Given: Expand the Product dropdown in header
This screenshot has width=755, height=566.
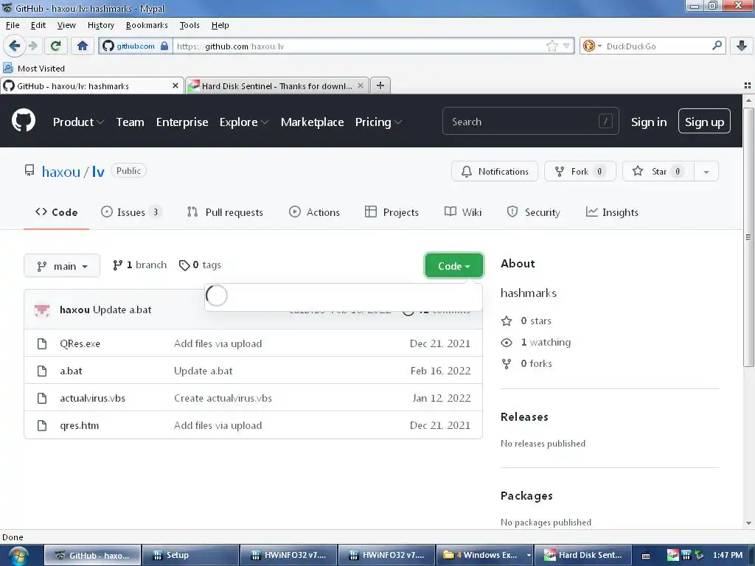Looking at the screenshot, I should [78, 122].
